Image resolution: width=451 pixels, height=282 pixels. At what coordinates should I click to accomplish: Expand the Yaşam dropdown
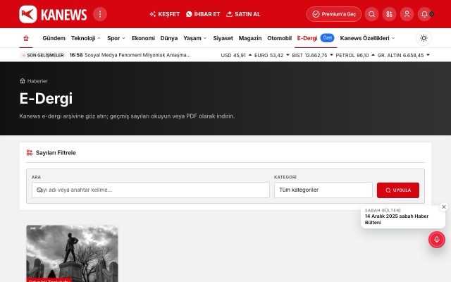point(195,38)
